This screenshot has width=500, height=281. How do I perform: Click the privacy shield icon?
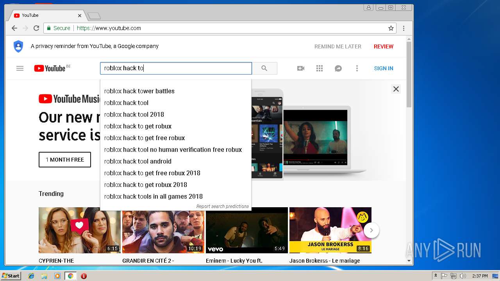point(18,46)
